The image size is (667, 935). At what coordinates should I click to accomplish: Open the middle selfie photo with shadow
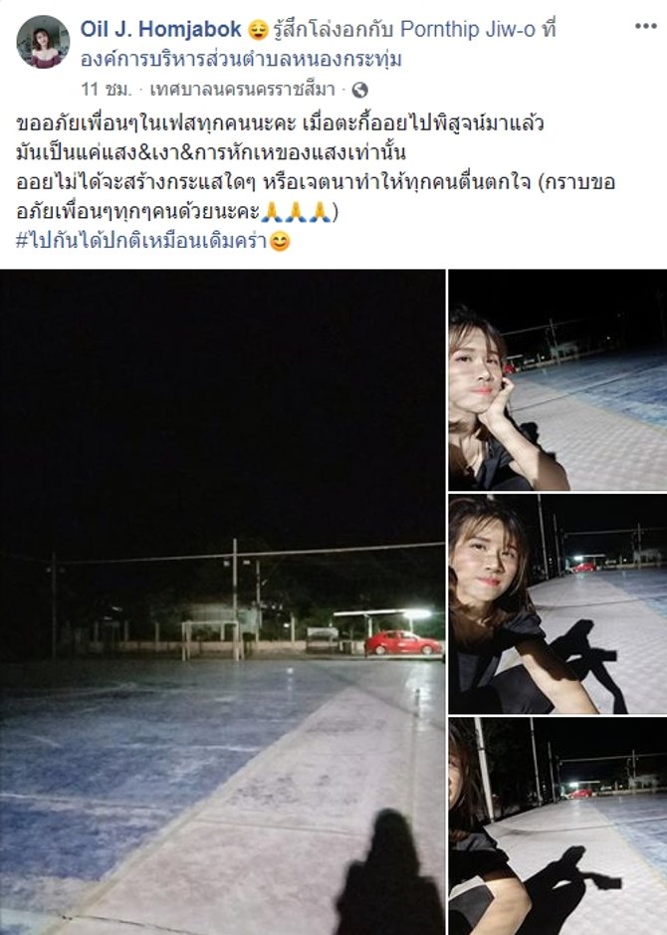(557, 604)
